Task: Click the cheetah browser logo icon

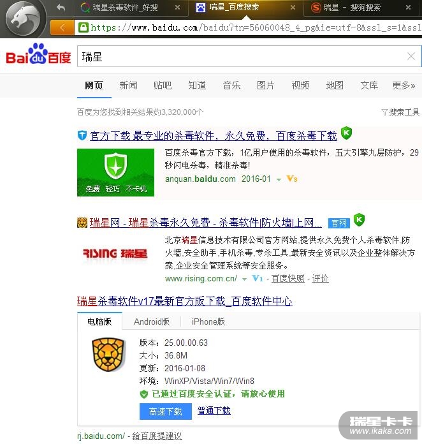Action: (23, 18)
